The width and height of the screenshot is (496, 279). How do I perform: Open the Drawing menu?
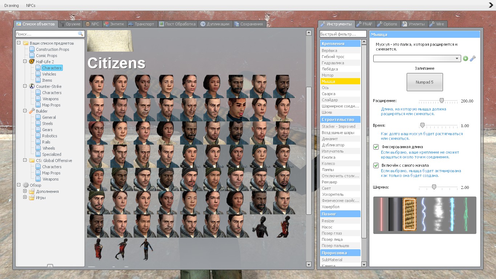[x=11, y=5]
